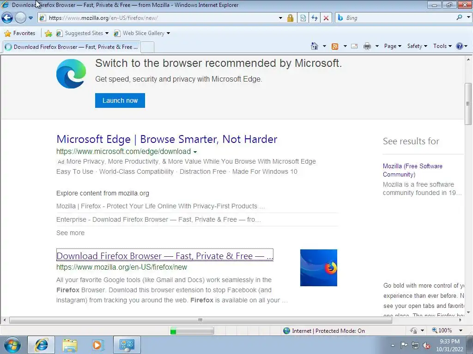Open the 100% zoom level button
This screenshot has height=354, width=473.
(442, 330)
